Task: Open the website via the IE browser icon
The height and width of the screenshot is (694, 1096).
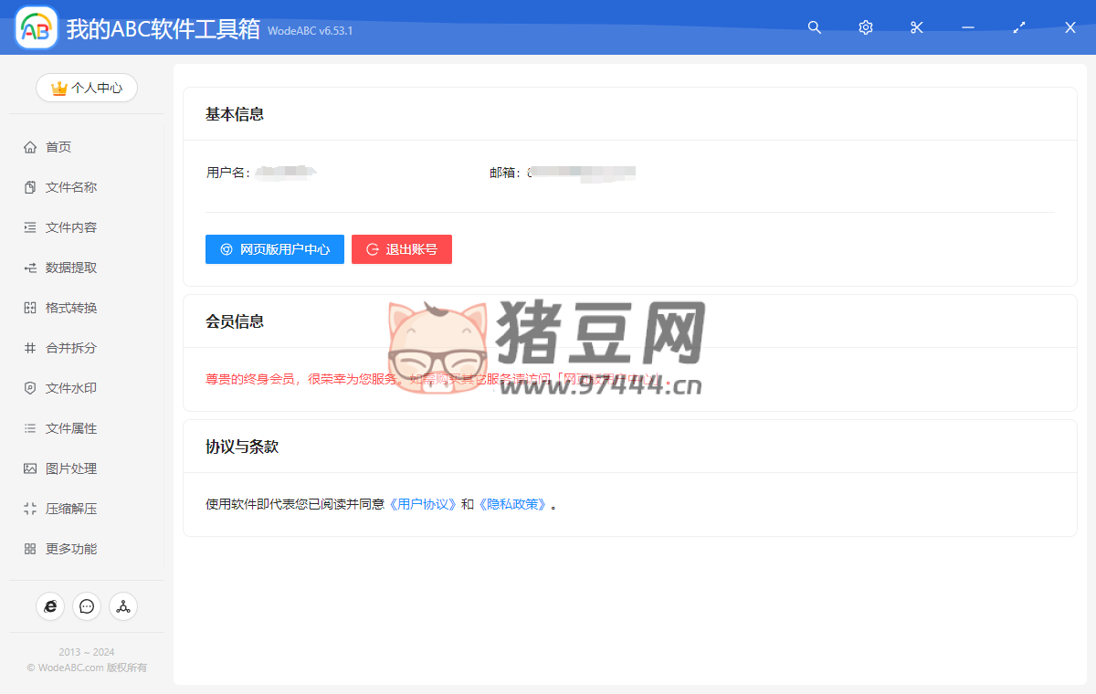Action: click(x=50, y=606)
